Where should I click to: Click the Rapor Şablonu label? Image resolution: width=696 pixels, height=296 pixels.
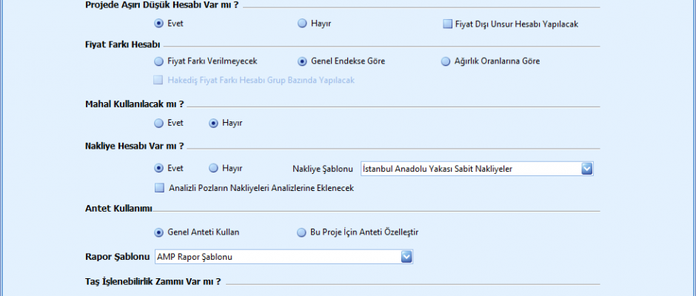[118, 257]
